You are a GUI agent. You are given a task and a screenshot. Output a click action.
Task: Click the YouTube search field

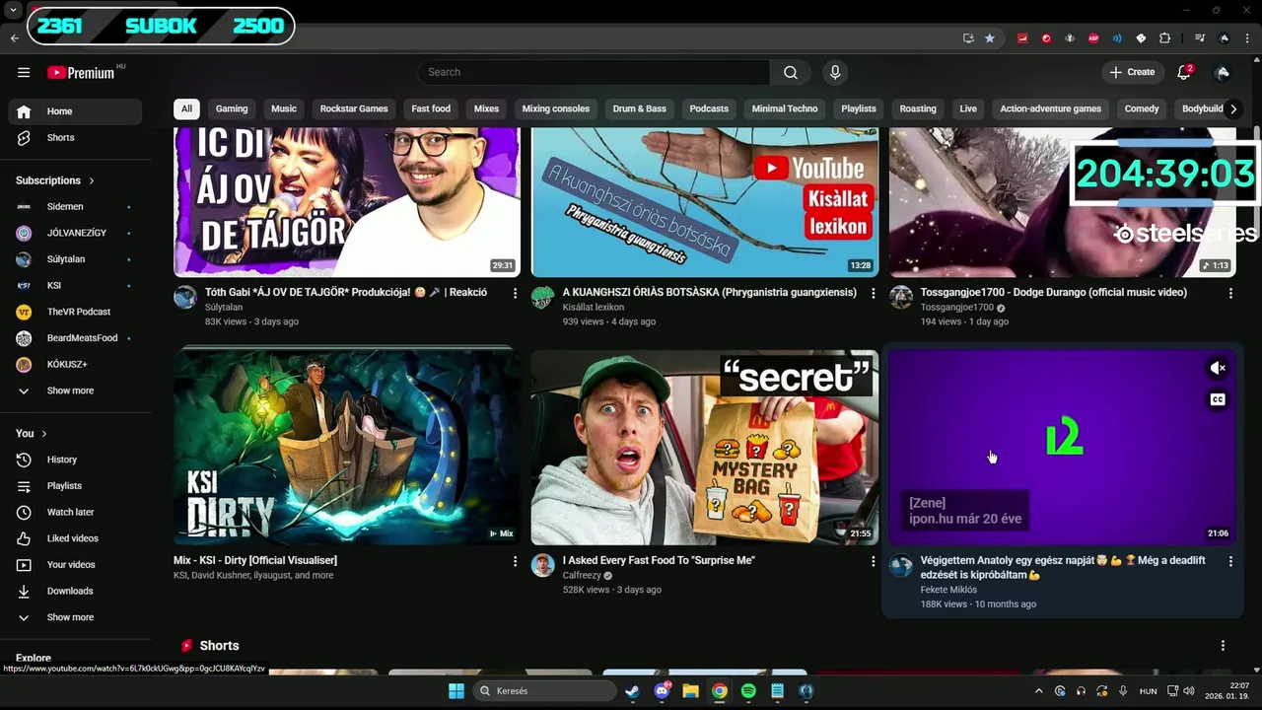[594, 72]
